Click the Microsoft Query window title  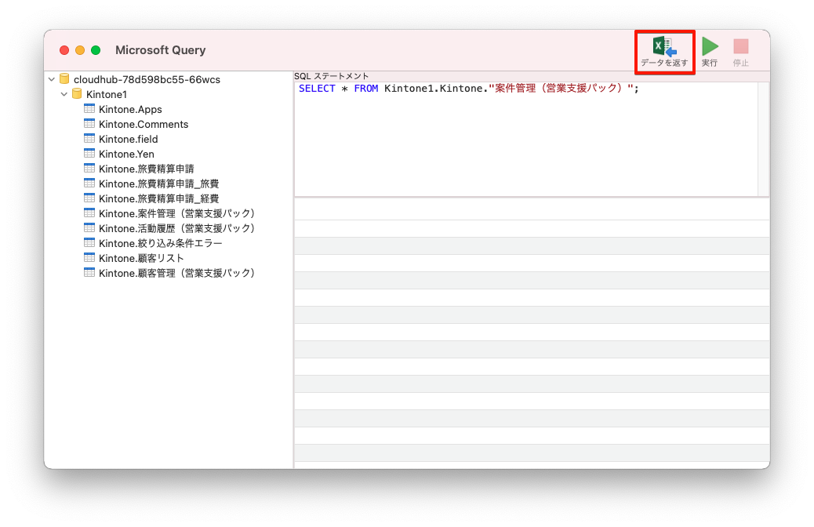click(x=161, y=50)
